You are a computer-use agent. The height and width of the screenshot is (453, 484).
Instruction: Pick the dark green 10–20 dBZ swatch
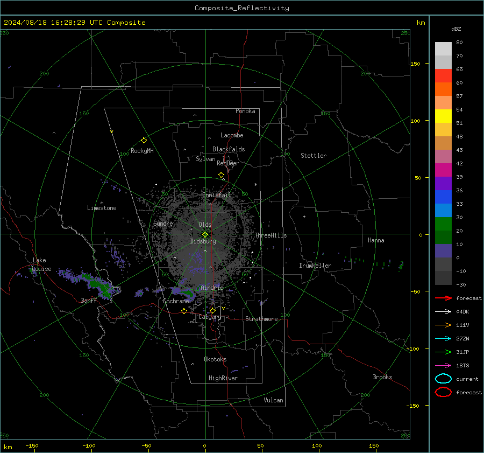coord(443,237)
